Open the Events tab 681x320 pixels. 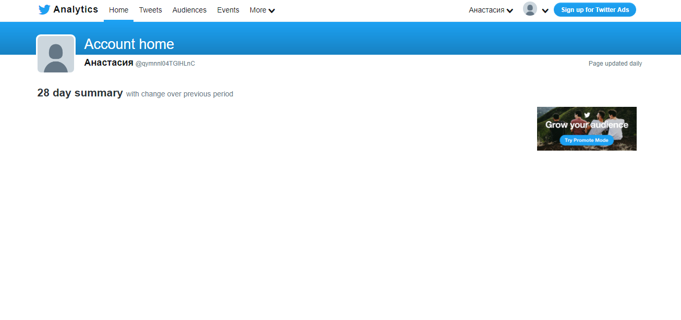tap(228, 10)
